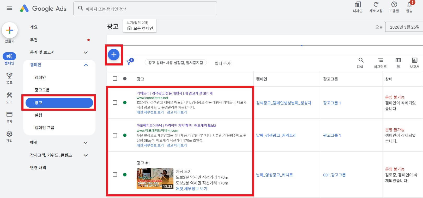The height and width of the screenshot is (198, 423).
Task: Click status dot column header
Action: coord(125,78)
